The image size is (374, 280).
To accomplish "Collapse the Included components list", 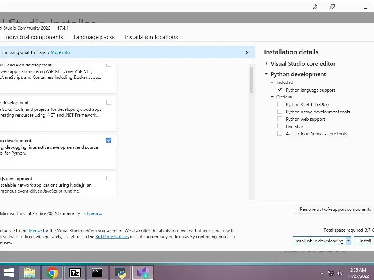I will point(272,82).
